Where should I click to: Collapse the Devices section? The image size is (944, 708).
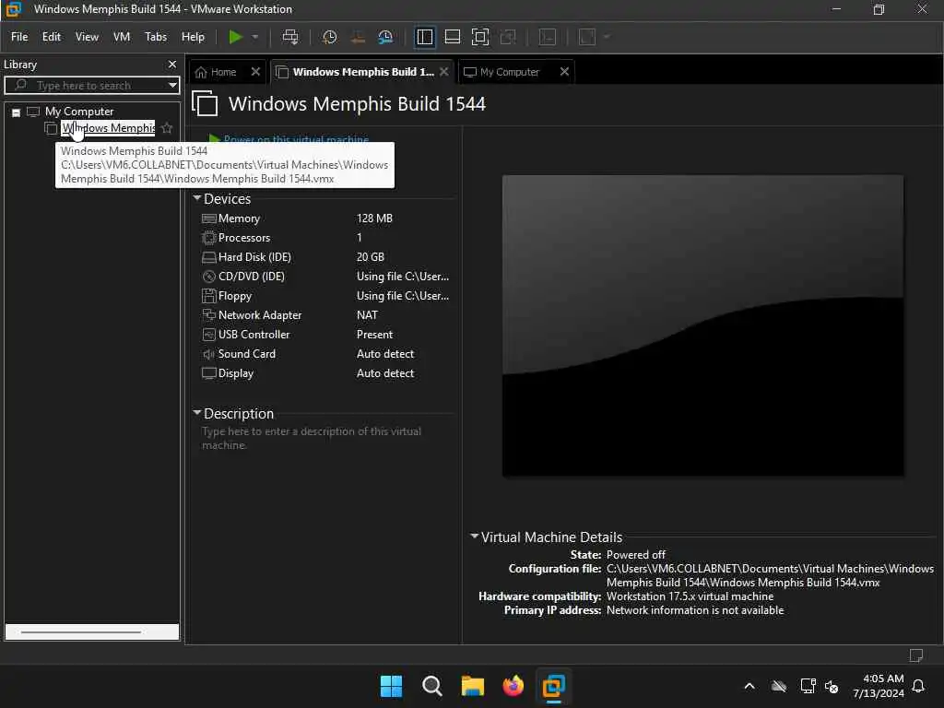coord(197,198)
